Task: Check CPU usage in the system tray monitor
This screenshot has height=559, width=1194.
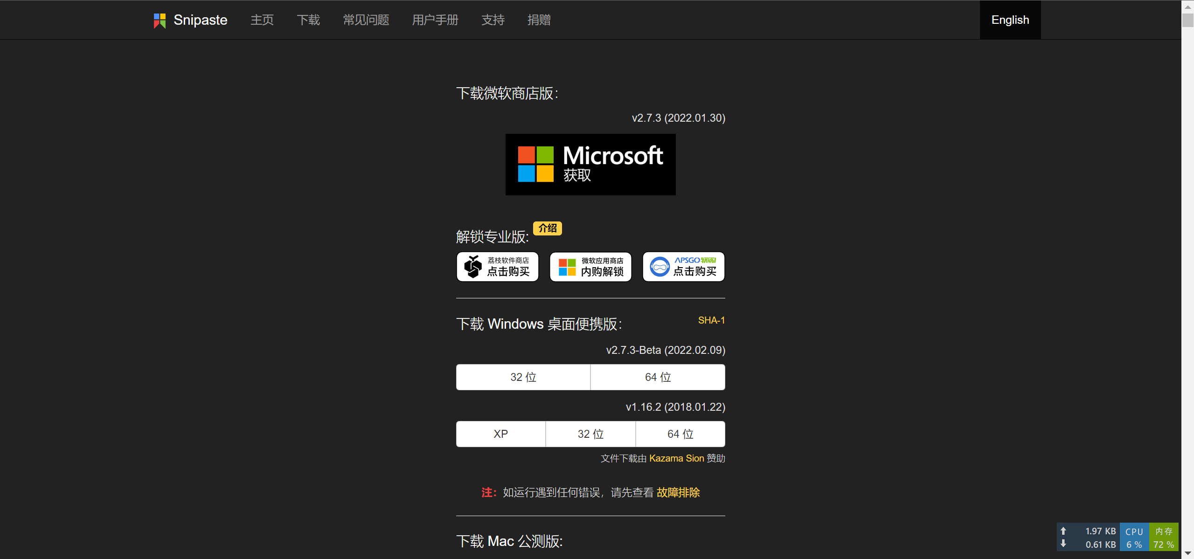Action: [1134, 537]
